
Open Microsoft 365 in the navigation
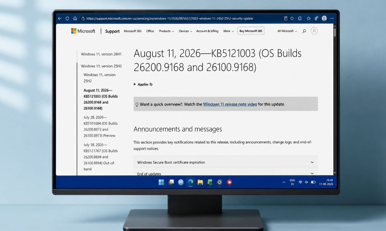pos(133,31)
